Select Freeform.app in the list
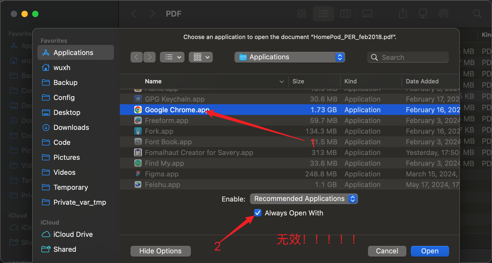 pyautogui.click(x=290, y=121)
